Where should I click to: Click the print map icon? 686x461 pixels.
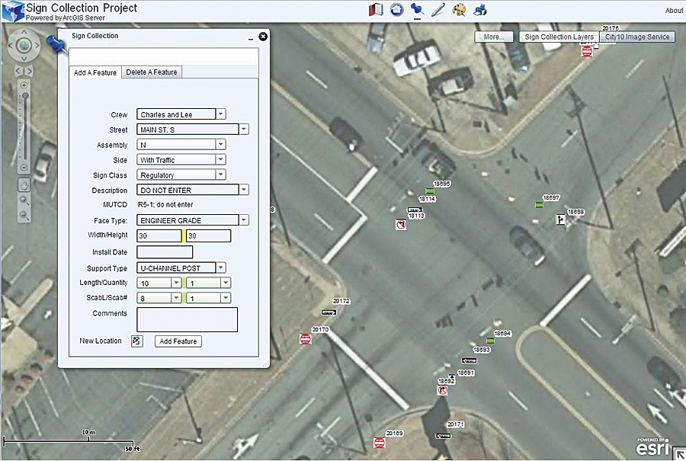(479, 10)
